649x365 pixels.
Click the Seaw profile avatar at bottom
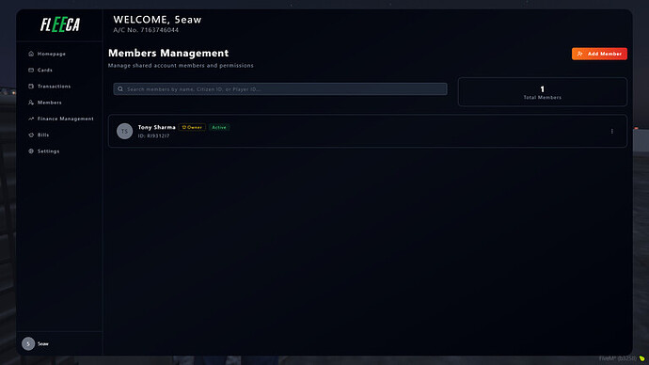28,343
